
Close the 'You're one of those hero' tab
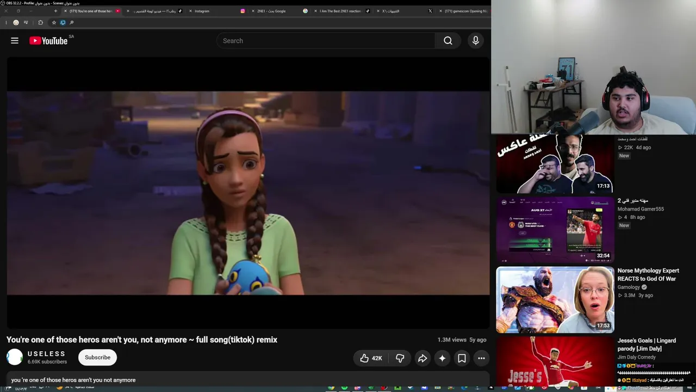click(x=66, y=11)
